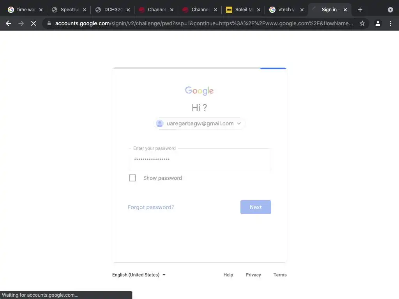Click the 'Waiting for accounts.google.com...' status text
The image size is (399, 299).
click(x=40, y=295)
